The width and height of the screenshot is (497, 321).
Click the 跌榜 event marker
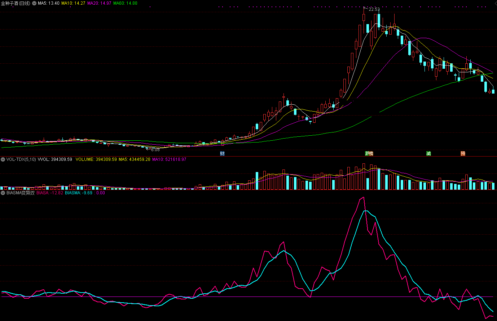point(369,154)
